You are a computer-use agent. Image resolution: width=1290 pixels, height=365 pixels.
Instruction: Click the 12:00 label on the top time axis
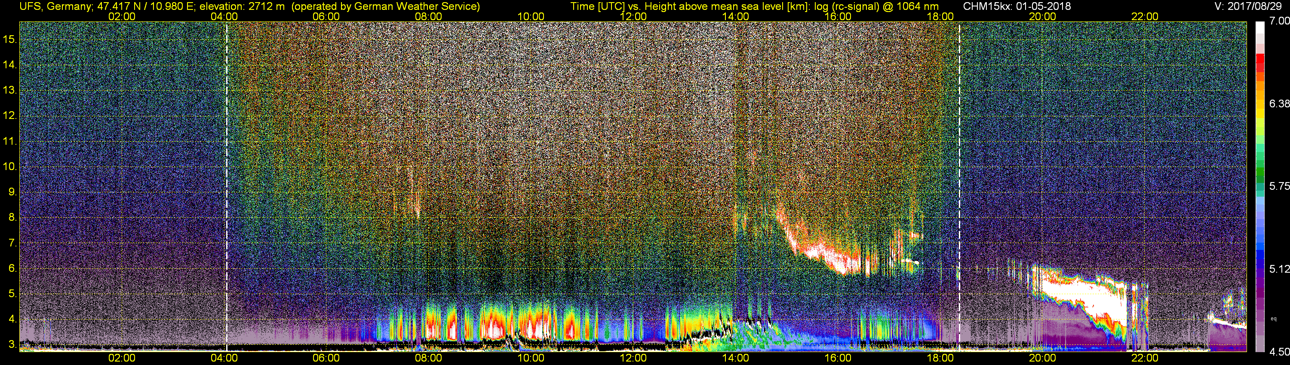[x=633, y=16]
